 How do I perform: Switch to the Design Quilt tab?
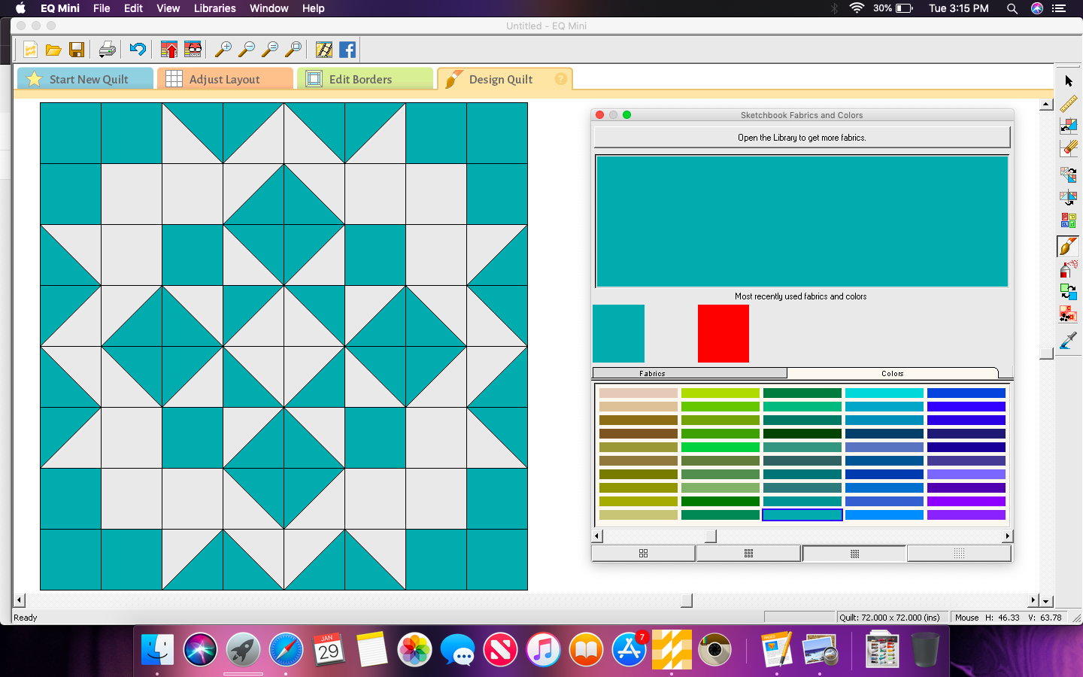(505, 79)
